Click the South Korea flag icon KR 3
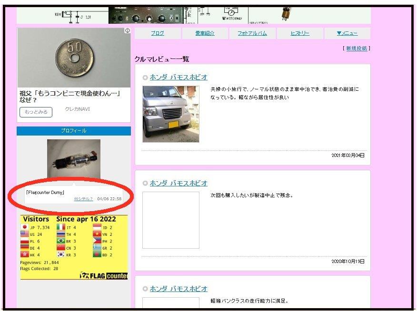Image resolution: width=417 pixels, height=311 pixels. pos(61,254)
